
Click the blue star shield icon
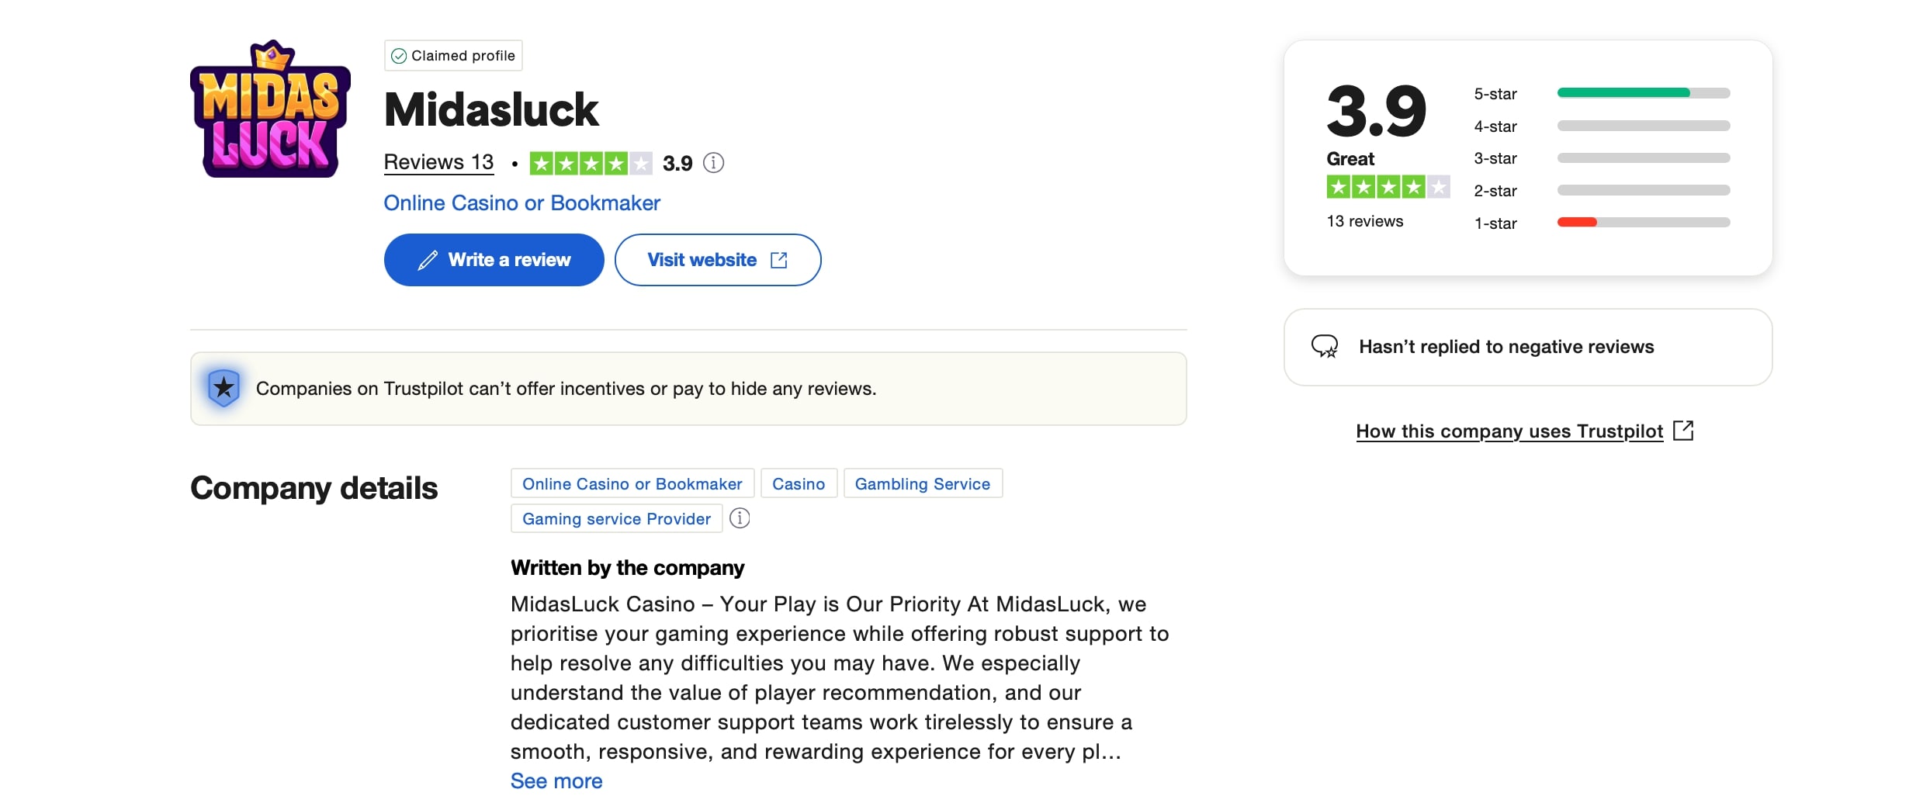point(223,388)
